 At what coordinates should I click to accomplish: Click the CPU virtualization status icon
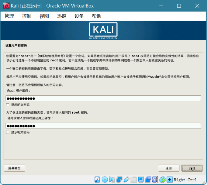pyautogui.click(x=155, y=180)
